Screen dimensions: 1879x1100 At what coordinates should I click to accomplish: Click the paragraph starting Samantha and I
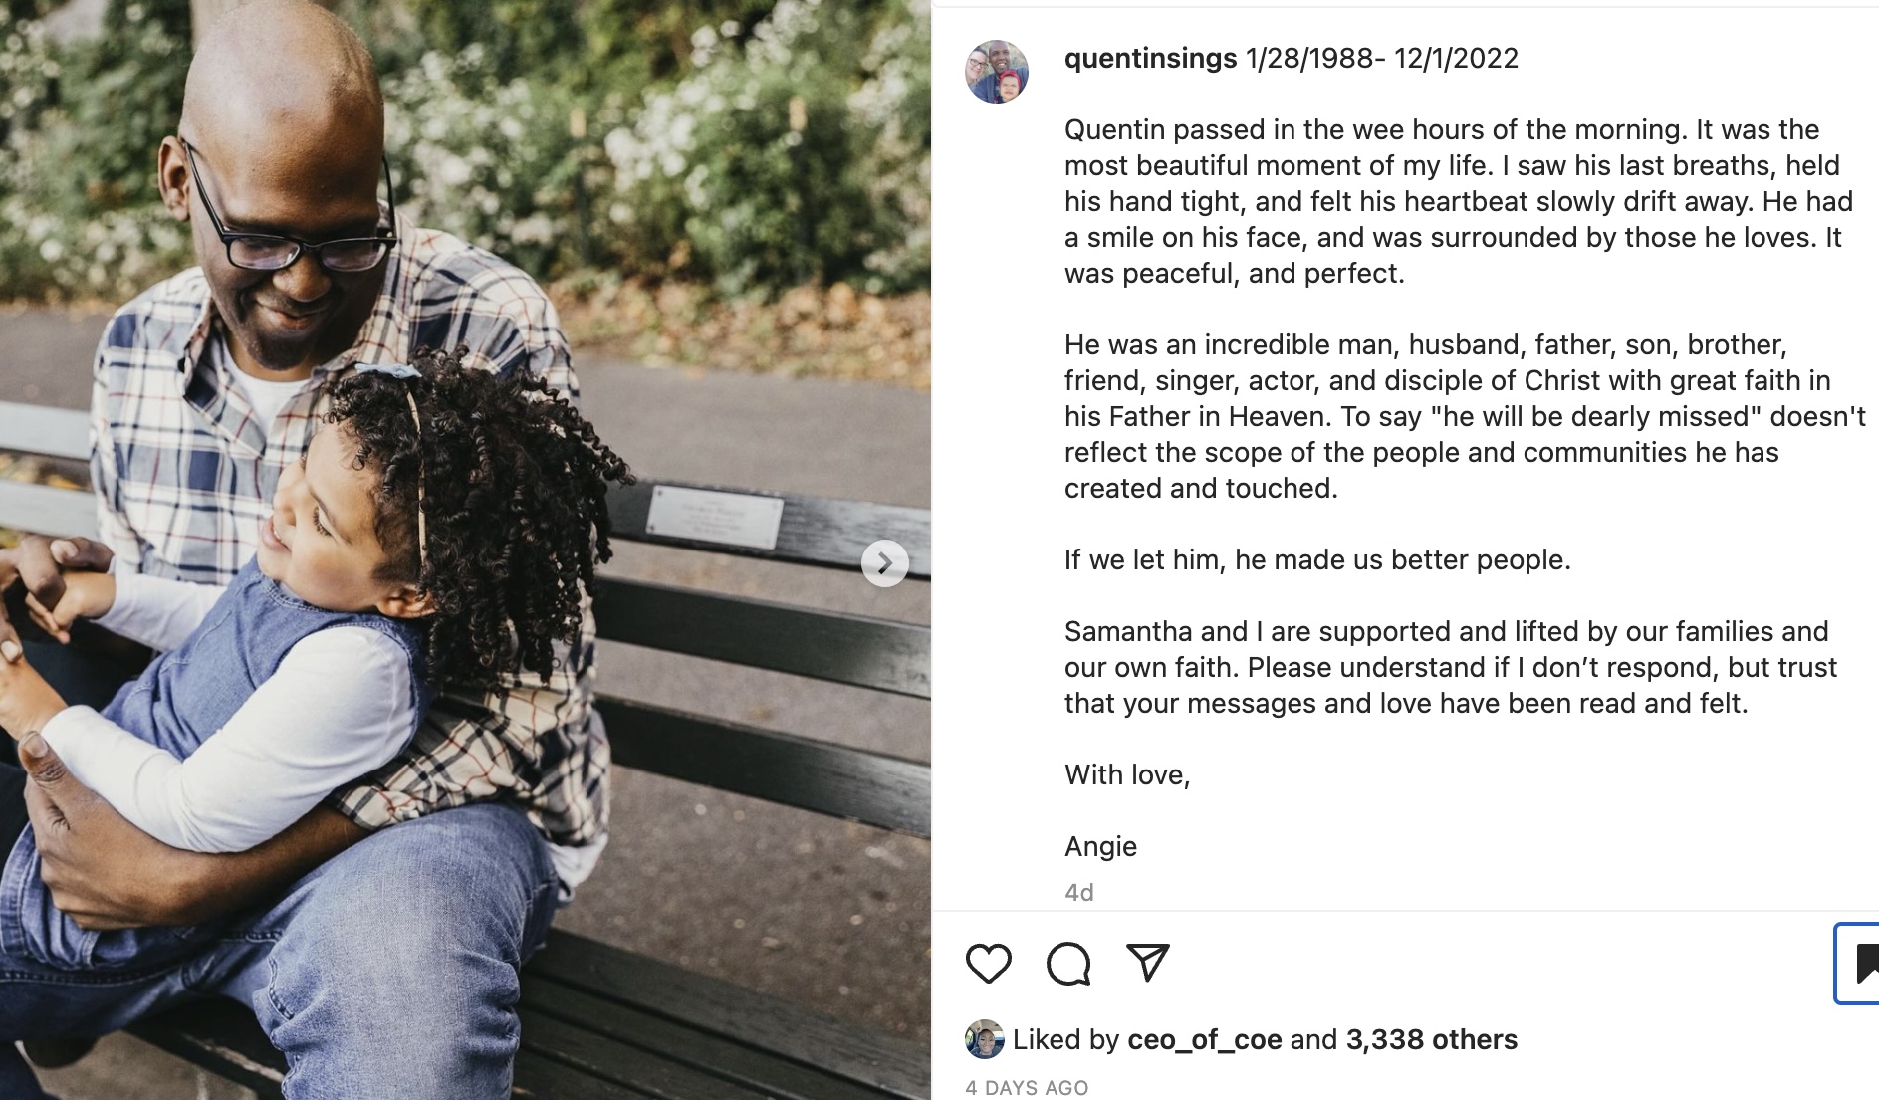[x=1451, y=667]
